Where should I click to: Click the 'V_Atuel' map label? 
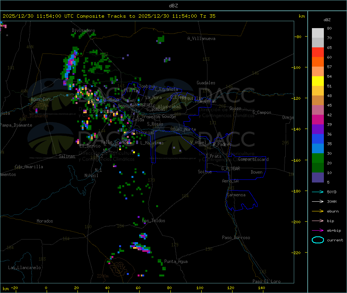coord(198,142)
